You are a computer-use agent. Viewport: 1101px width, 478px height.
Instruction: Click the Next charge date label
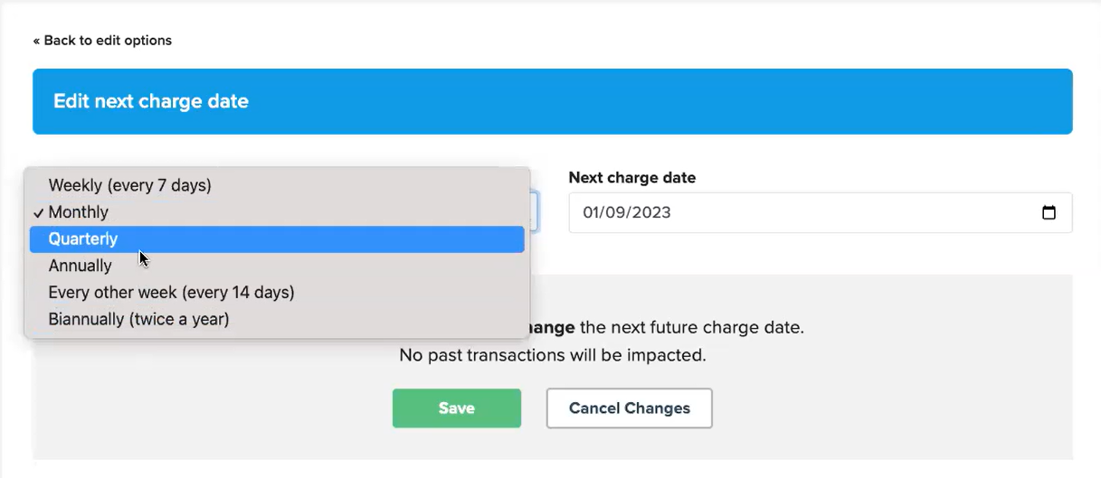(x=631, y=178)
